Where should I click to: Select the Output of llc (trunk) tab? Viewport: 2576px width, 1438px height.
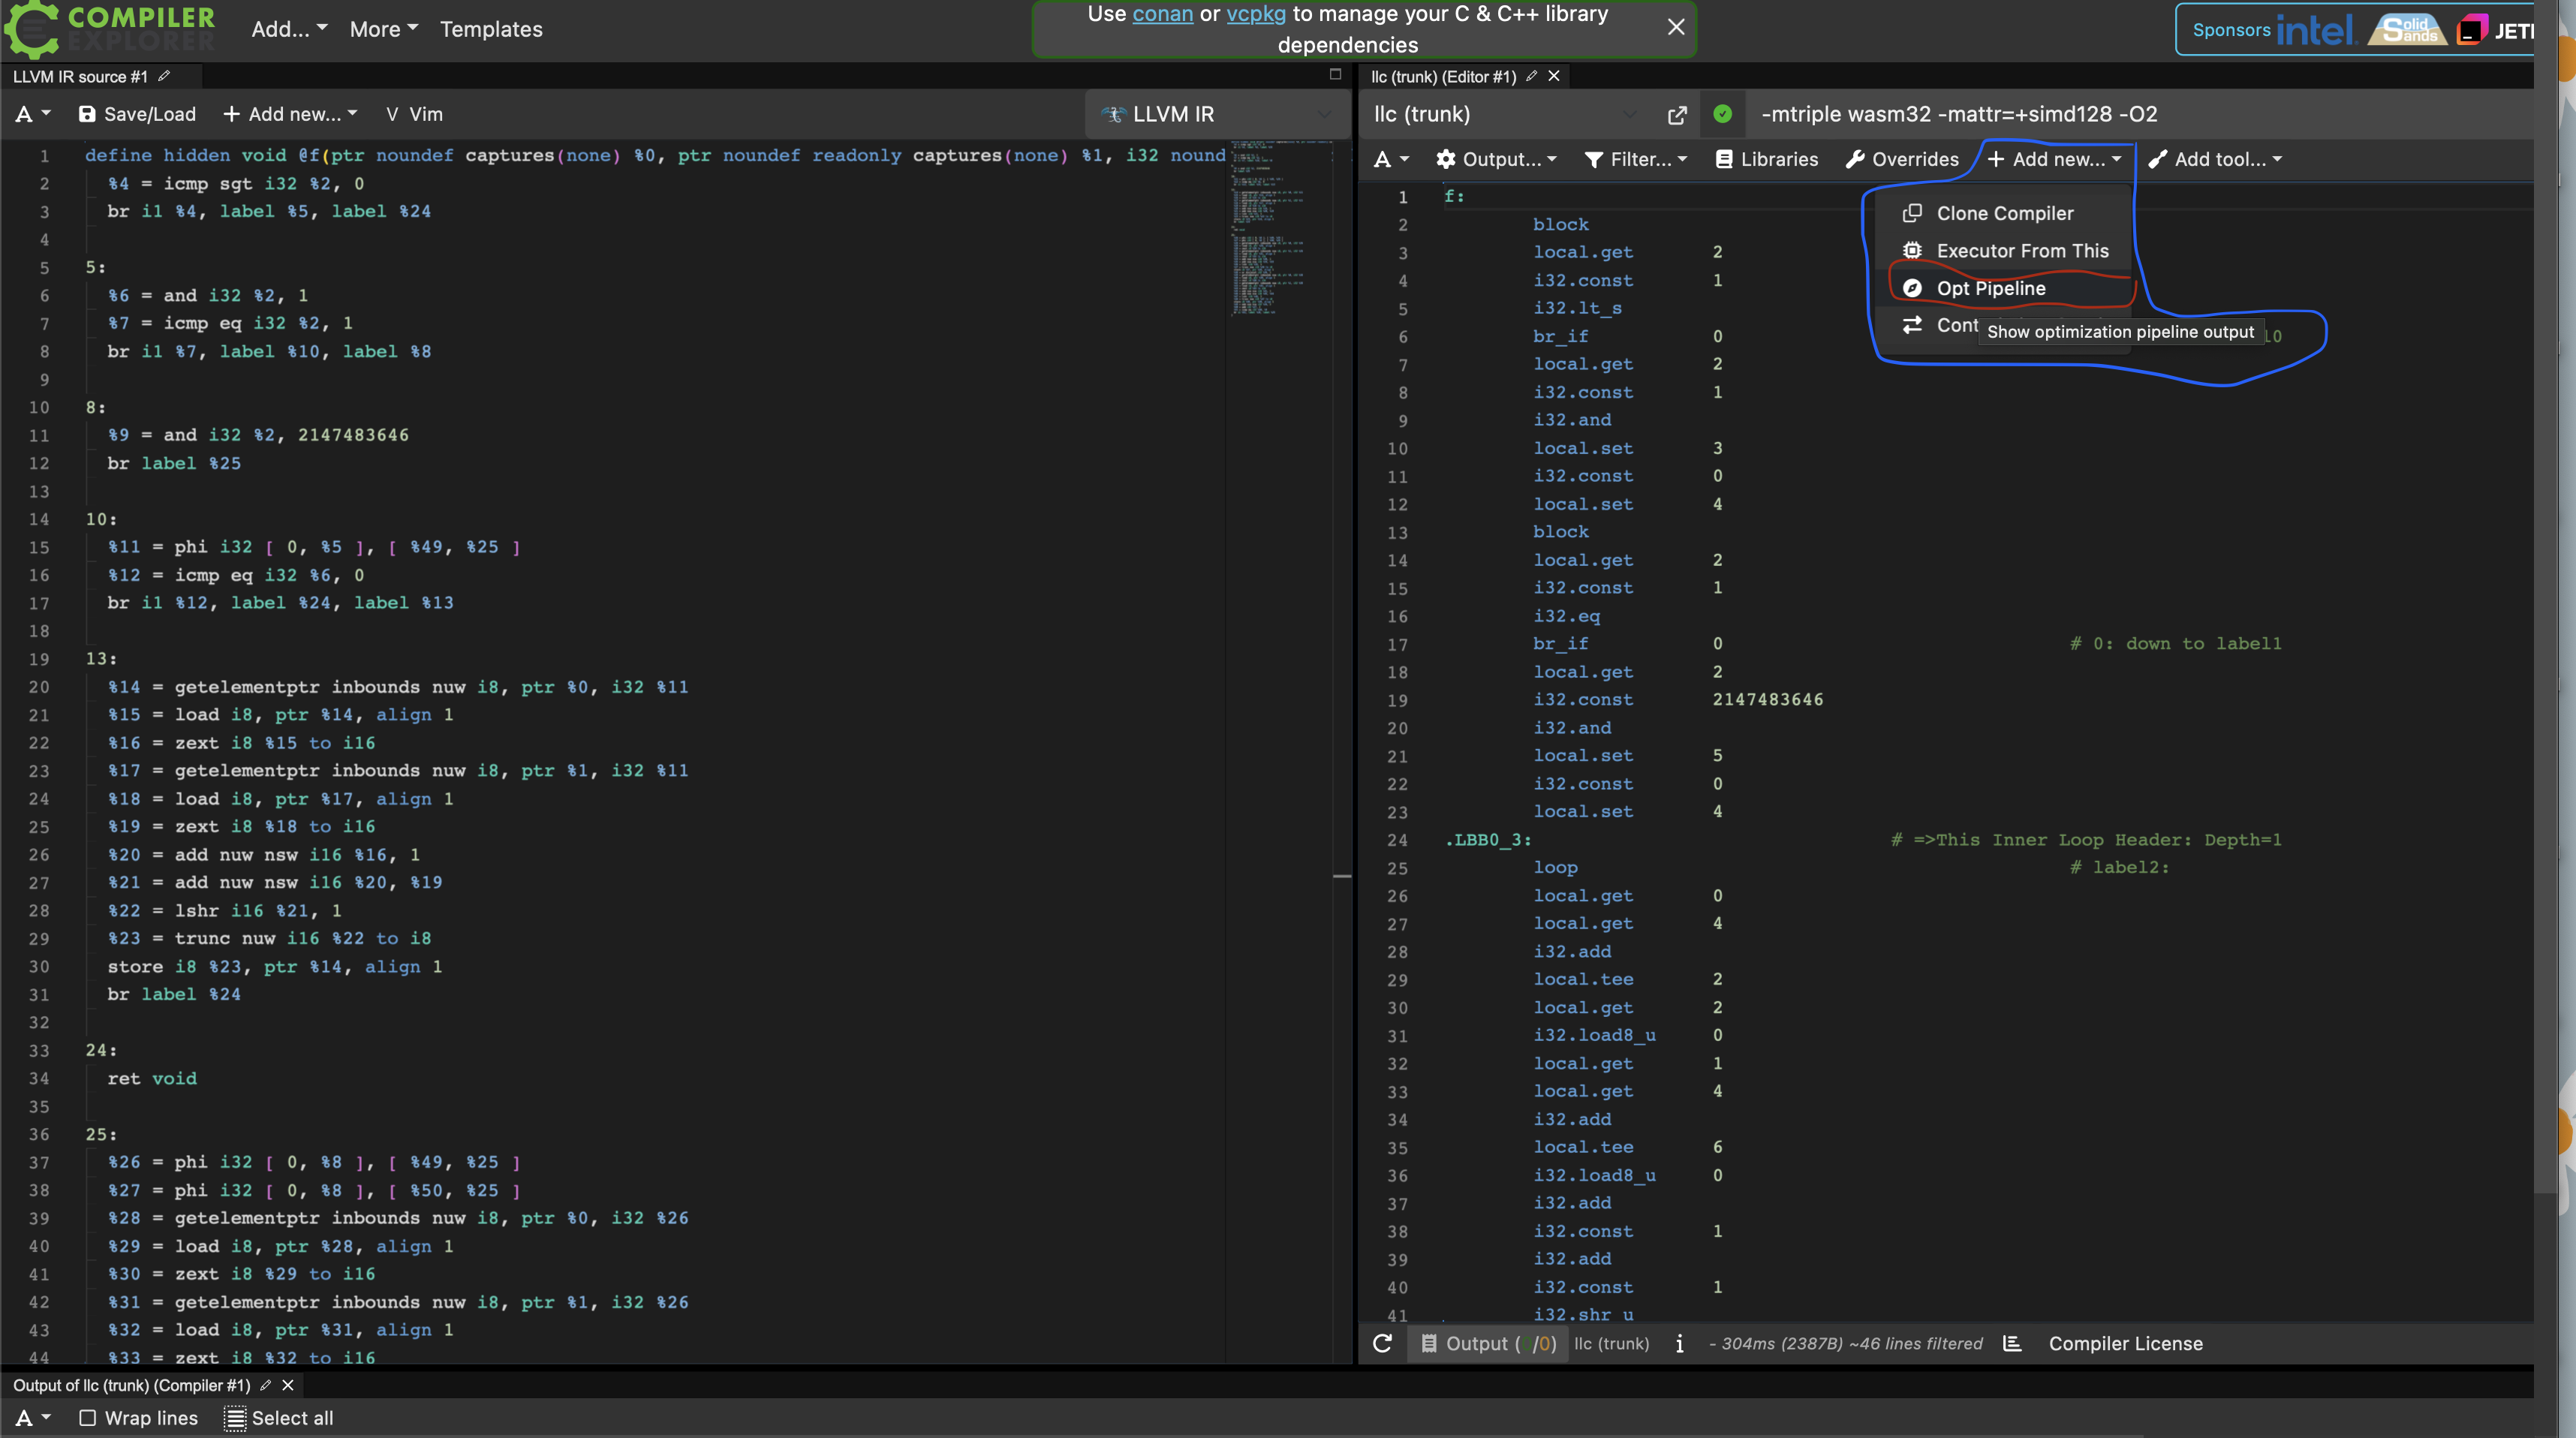tap(131, 1385)
